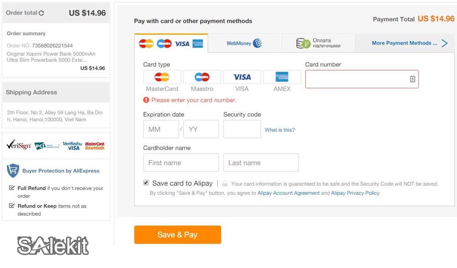Select the credit card payment tab

[x=171, y=43]
